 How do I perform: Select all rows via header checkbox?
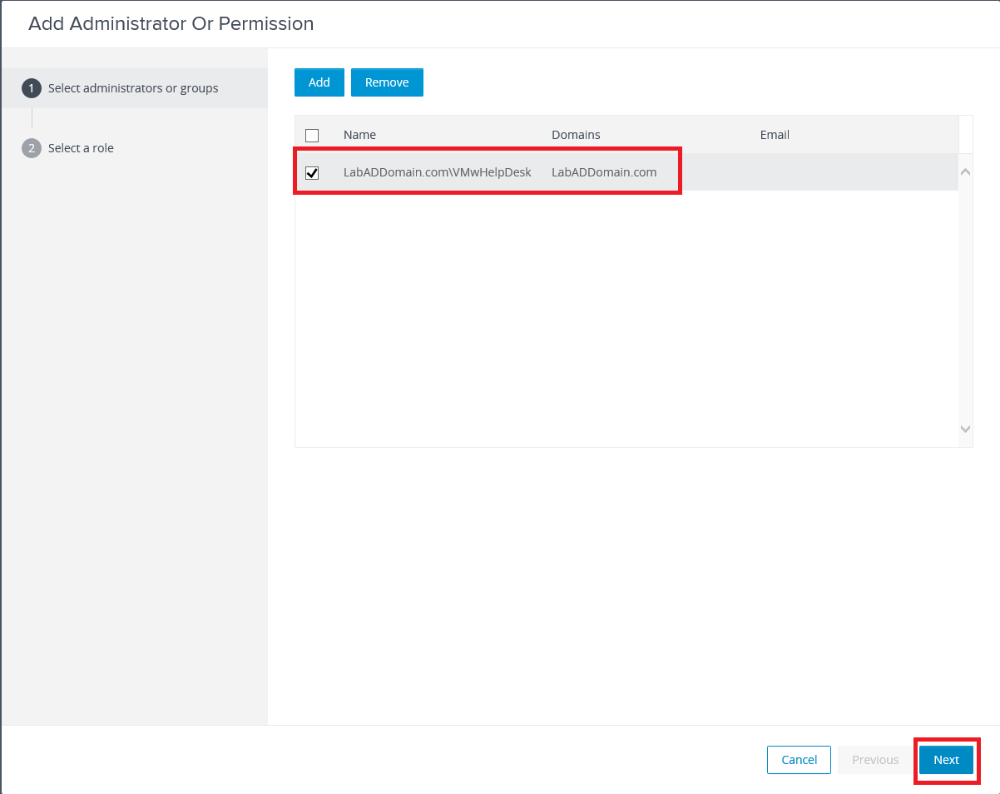(x=312, y=135)
